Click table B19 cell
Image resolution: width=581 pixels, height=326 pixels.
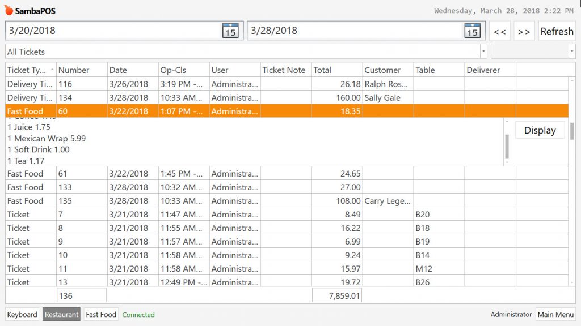tap(439, 241)
